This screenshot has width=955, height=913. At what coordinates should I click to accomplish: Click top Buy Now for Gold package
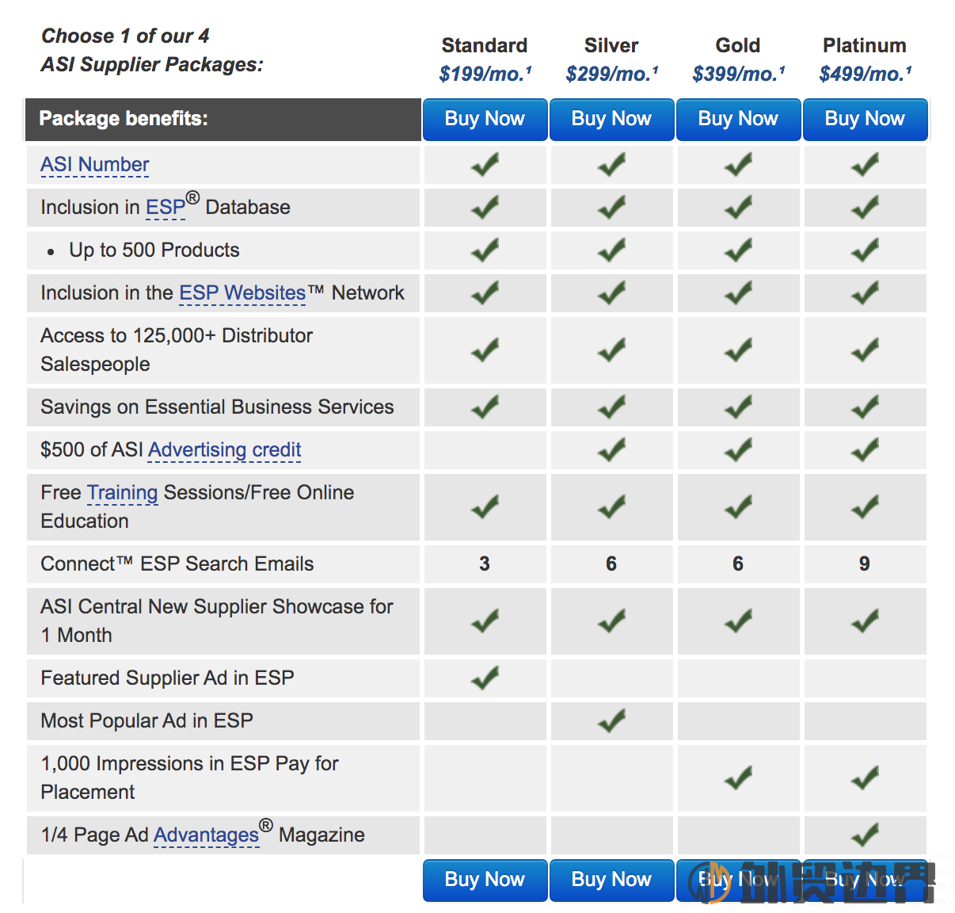[x=738, y=119]
